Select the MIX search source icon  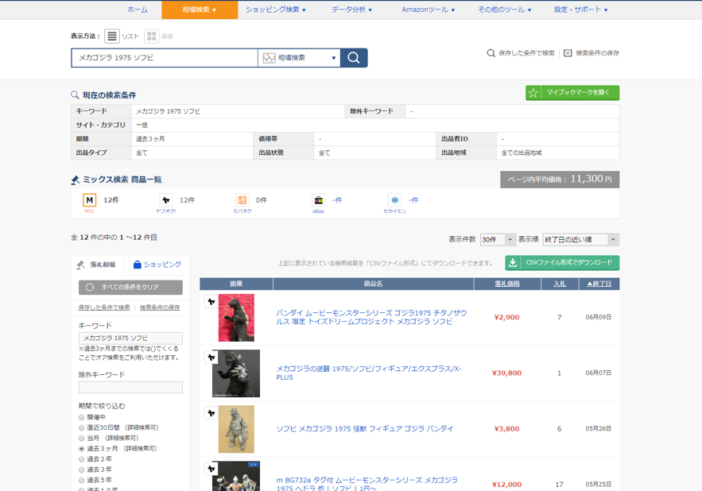tap(90, 200)
